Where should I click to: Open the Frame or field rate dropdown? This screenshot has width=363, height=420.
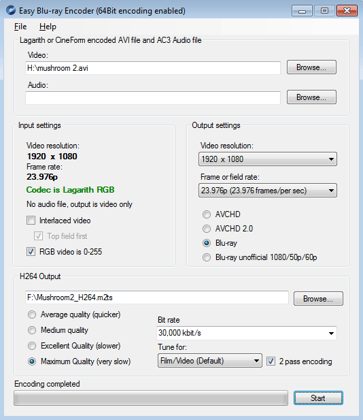click(268, 191)
